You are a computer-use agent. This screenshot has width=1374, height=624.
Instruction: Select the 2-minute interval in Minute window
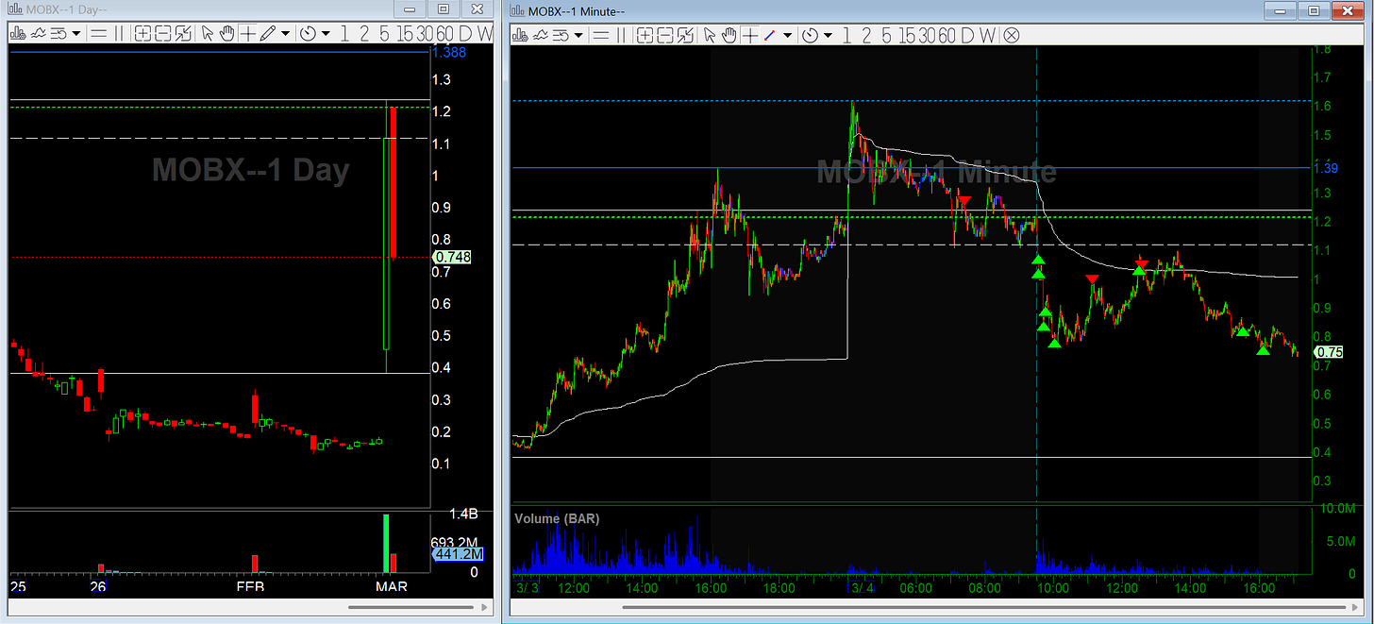(866, 35)
